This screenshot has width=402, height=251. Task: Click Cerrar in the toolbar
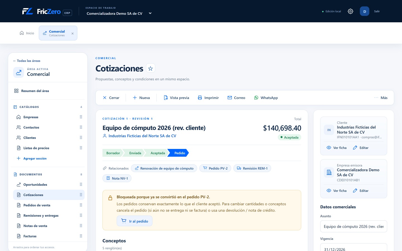111,98
